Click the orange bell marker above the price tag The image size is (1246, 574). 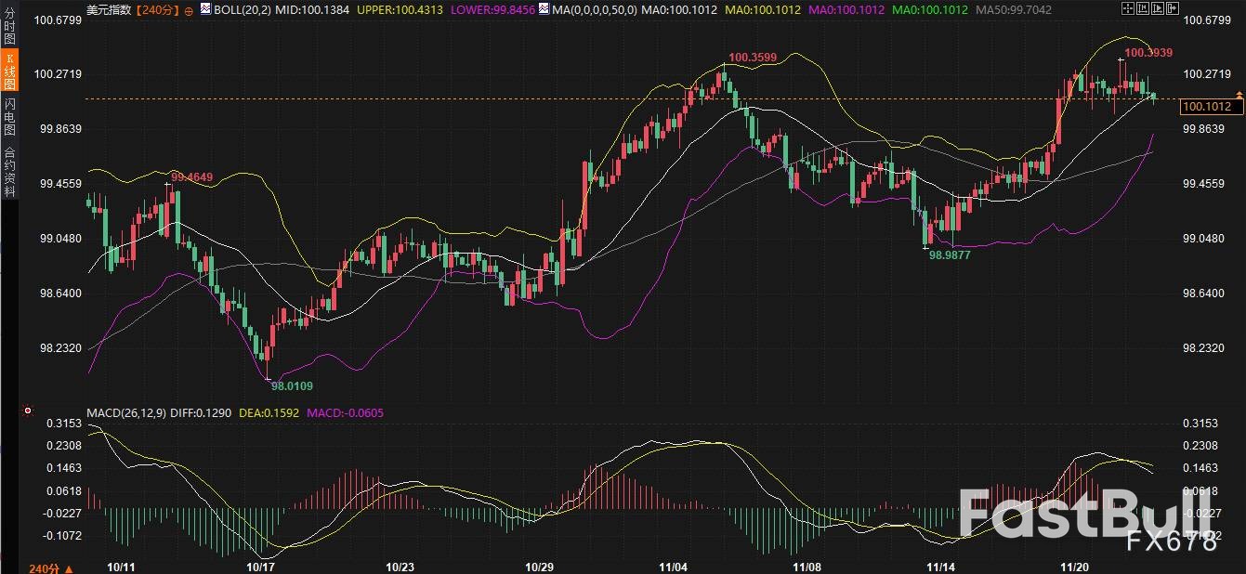point(1239,95)
